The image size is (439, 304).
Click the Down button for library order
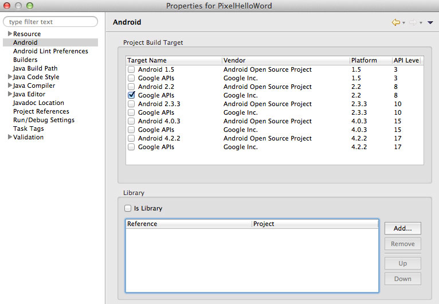402,279
